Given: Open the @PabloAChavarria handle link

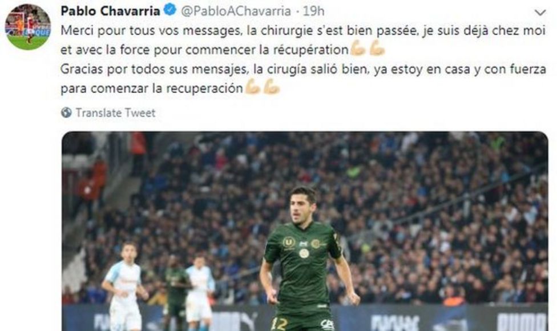Looking at the screenshot, I should pyautogui.click(x=236, y=11).
